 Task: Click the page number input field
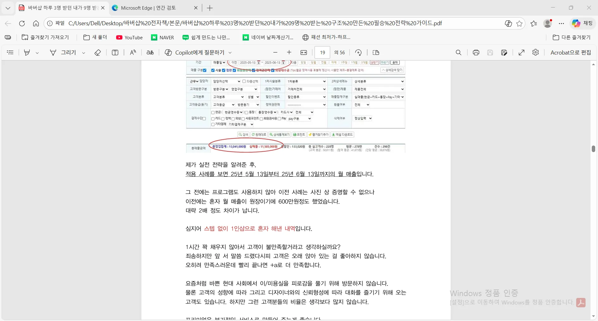(x=323, y=52)
